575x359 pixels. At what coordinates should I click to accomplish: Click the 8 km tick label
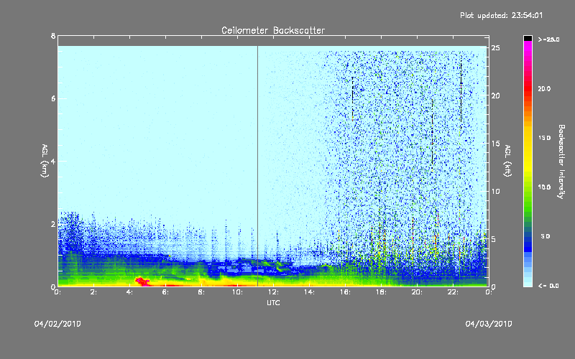53,36
